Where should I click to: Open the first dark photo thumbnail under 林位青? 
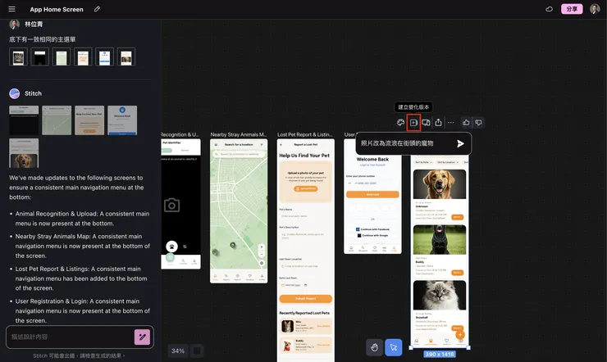18,57
